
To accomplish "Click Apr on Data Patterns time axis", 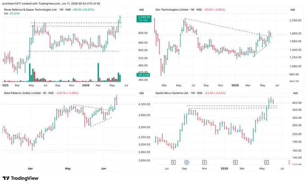I will click(x=30, y=168).
